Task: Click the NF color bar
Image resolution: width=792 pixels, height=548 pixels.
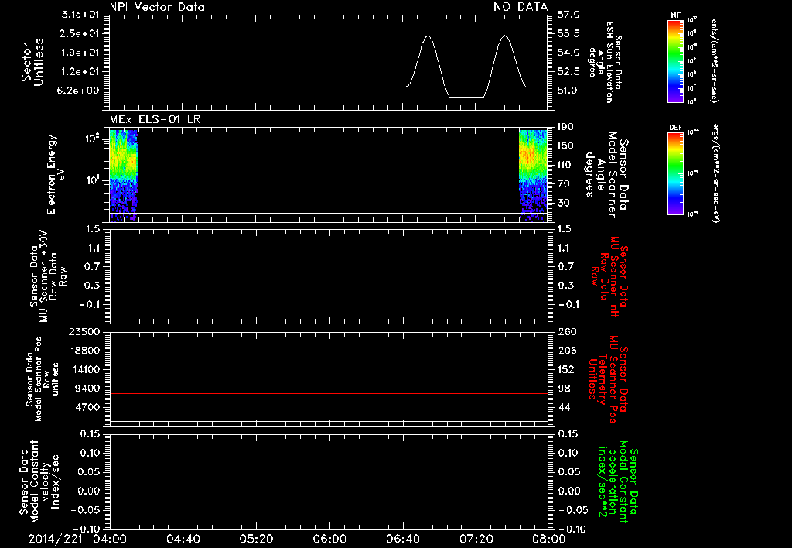Action: click(x=675, y=61)
